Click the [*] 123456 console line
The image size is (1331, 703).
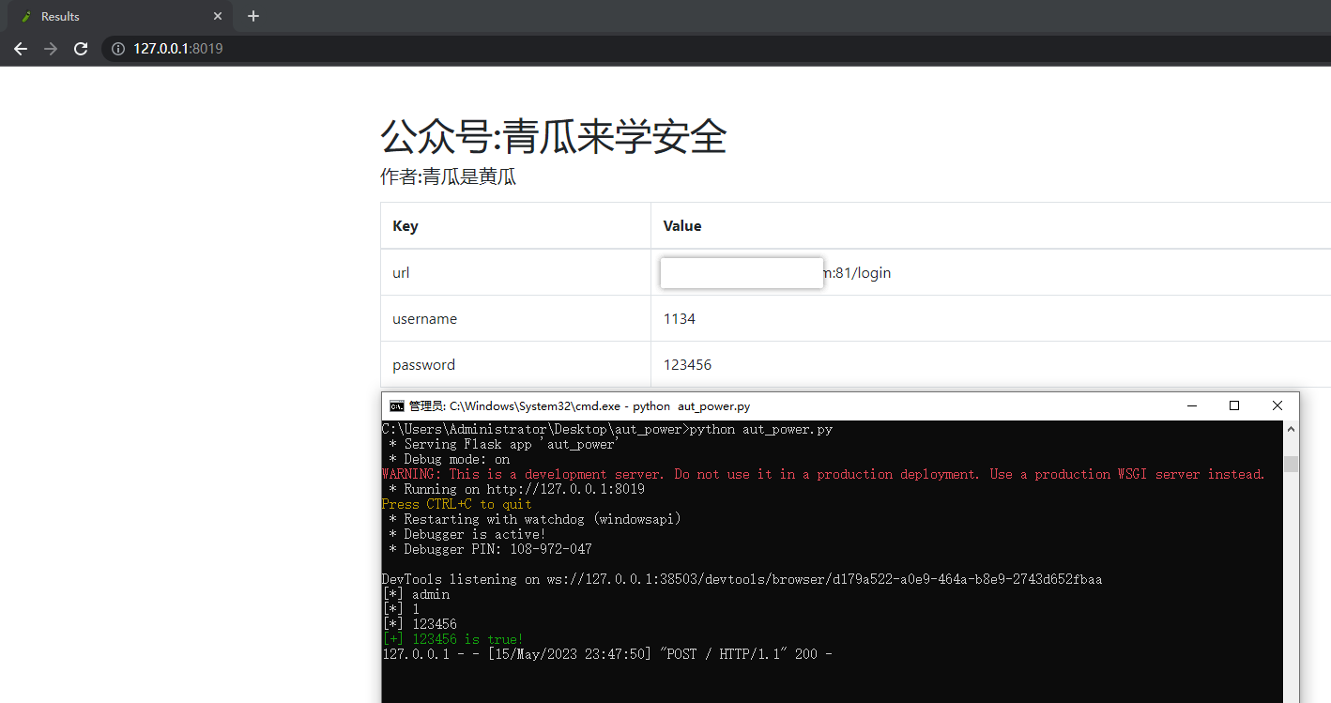(420, 624)
